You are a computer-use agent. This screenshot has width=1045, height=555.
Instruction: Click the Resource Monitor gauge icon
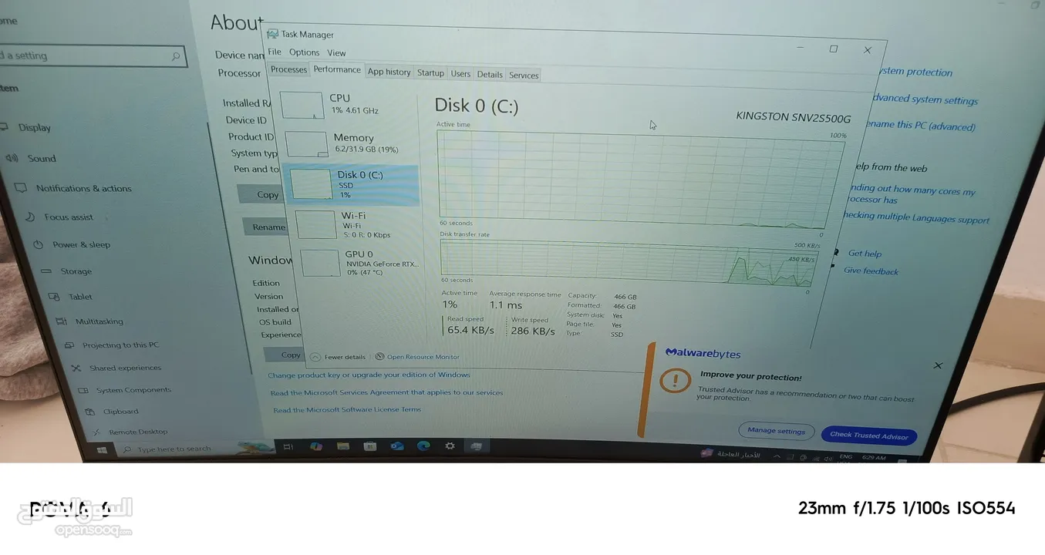coord(379,357)
